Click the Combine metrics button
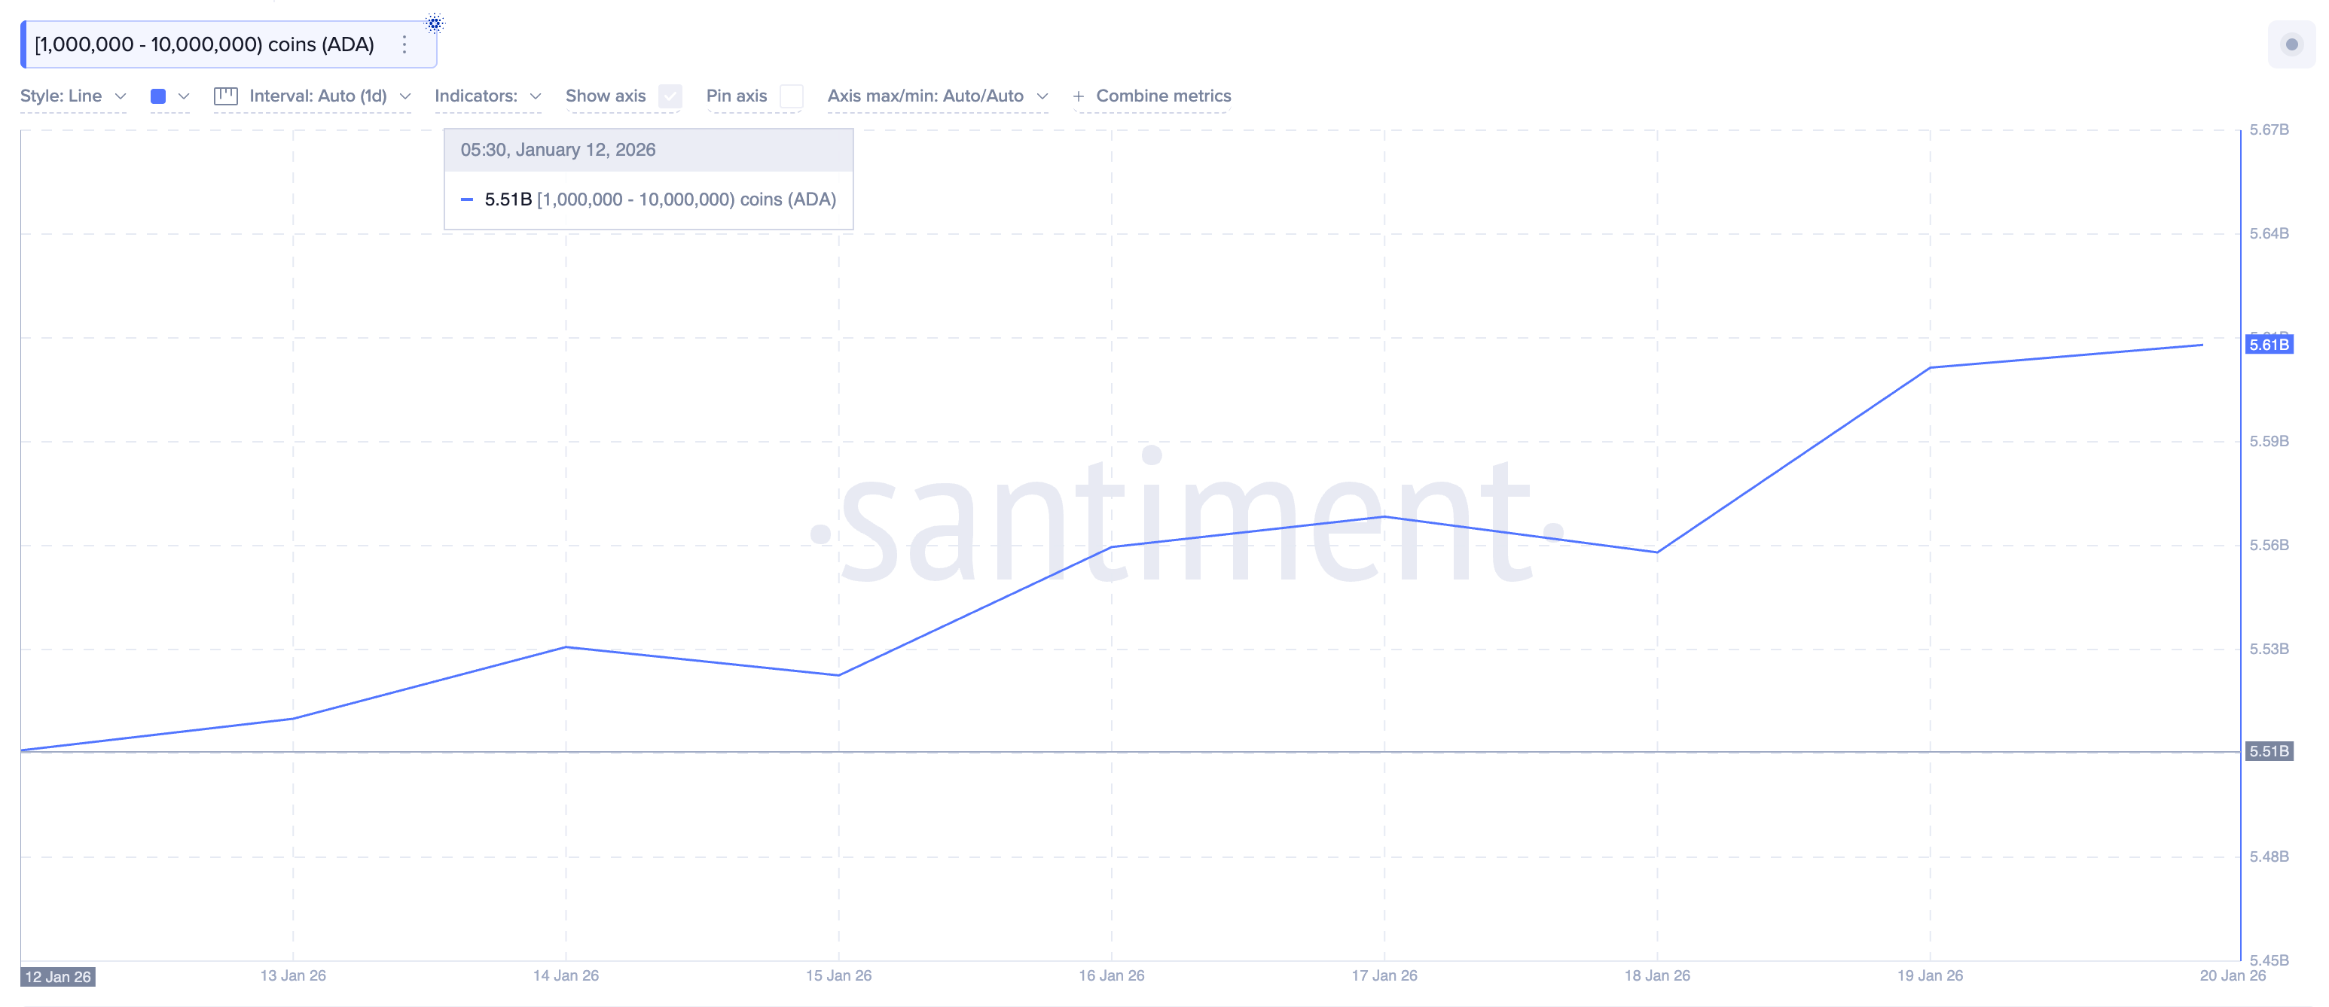This screenshot has width=2329, height=1007. click(x=1163, y=96)
